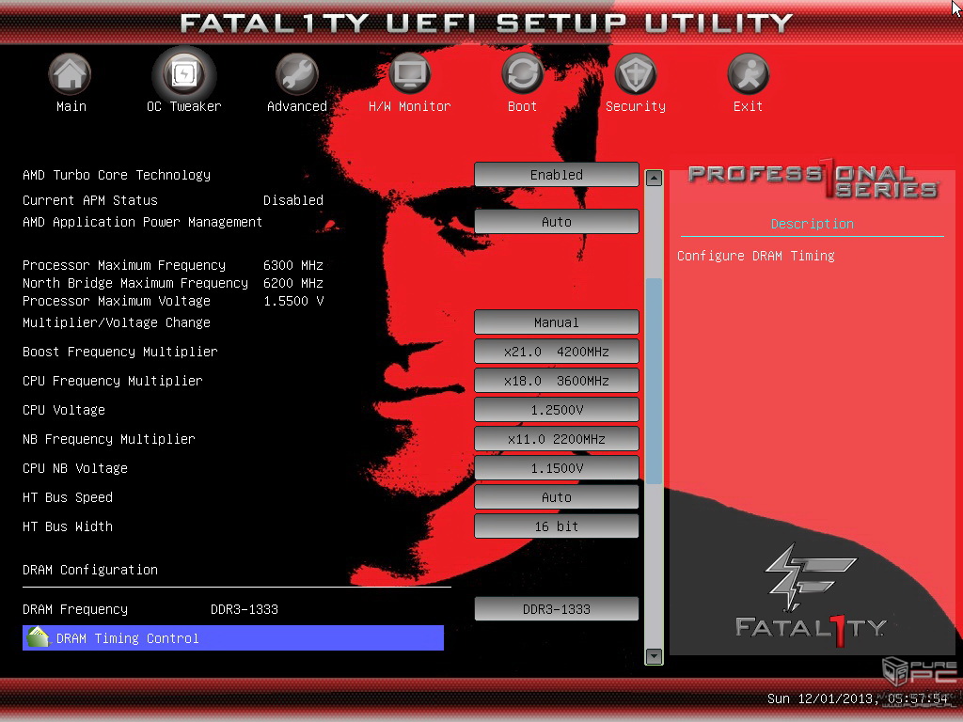Go to the Advanced tab label
The height and width of the screenshot is (722, 963).
pyautogui.click(x=296, y=106)
